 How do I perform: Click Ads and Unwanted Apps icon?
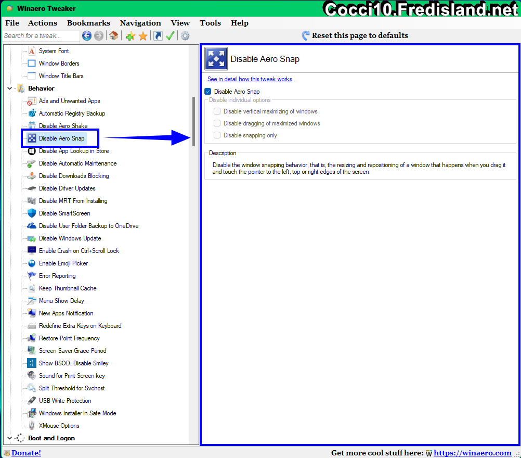coord(32,101)
